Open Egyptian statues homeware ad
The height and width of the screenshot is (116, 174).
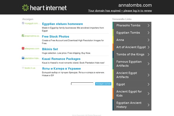(x=62, y=24)
